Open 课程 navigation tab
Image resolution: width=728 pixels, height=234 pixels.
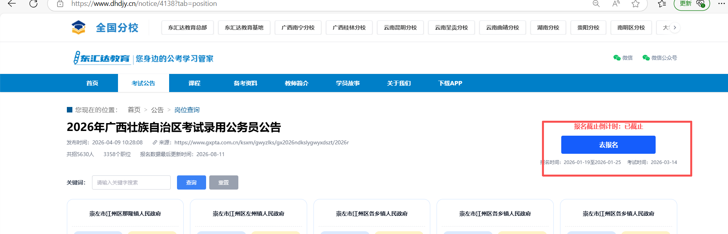click(195, 83)
